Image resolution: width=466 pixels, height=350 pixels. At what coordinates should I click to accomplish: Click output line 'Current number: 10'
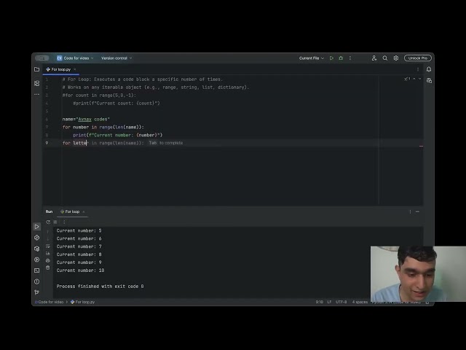[80, 271]
